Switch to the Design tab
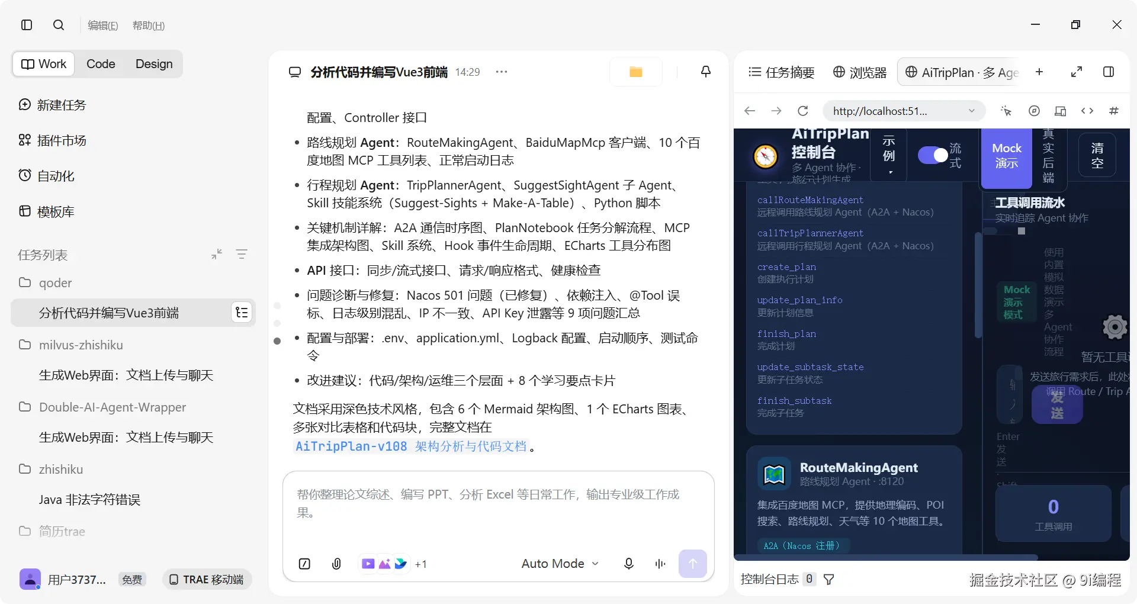This screenshot has height=604, width=1137. pyautogui.click(x=154, y=64)
